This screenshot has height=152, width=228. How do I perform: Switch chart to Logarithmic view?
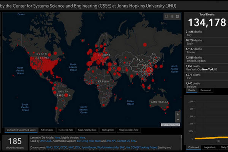pos(209,147)
